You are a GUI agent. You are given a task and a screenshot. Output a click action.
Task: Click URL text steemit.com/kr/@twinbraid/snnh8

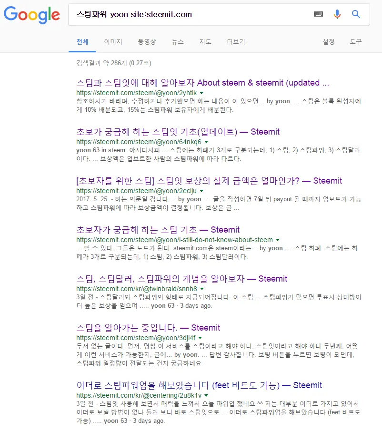pos(137,289)
